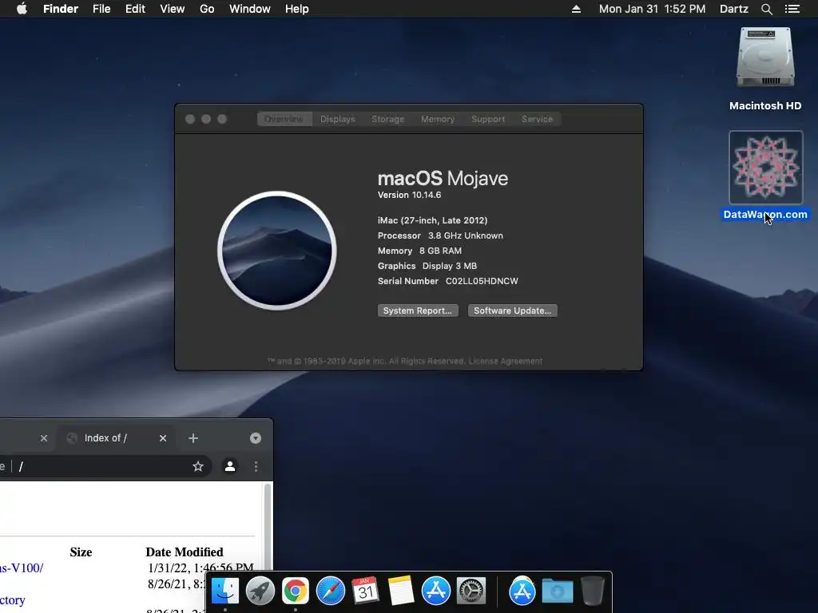
Task: Click Processor 3.8 GHz Unknown text
Action: [440, 235]
